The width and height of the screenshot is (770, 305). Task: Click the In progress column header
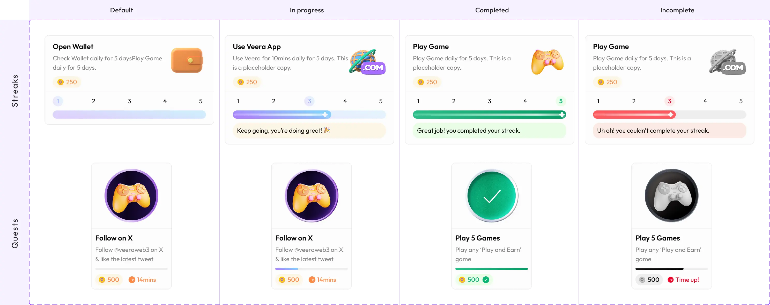307,10
